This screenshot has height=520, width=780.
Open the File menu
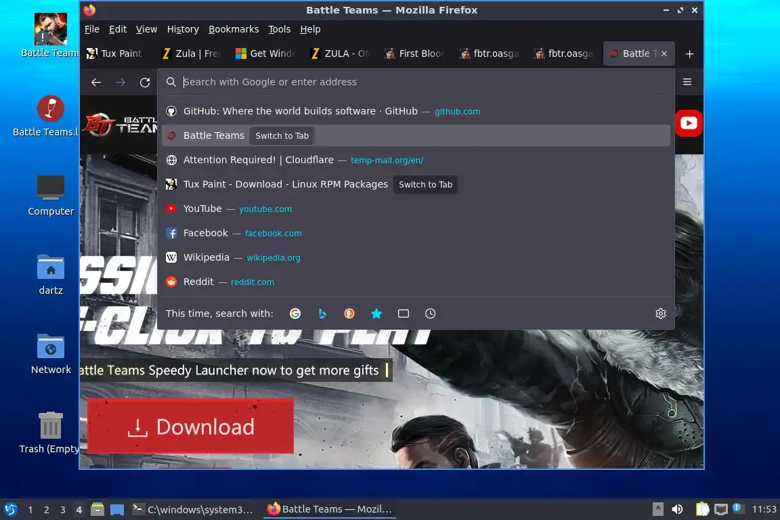pos(92,29)
